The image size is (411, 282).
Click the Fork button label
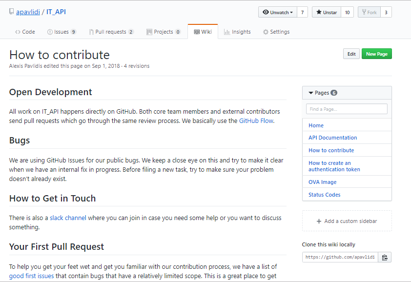click(371, 12)
